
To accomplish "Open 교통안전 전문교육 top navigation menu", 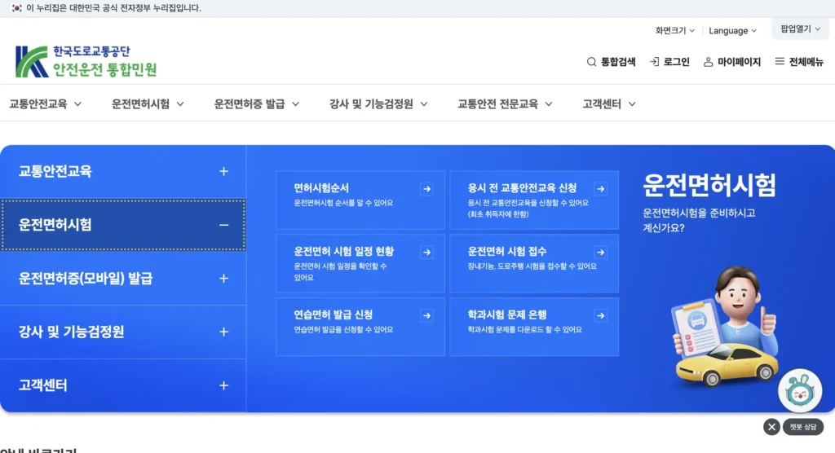I will point(505,103).
